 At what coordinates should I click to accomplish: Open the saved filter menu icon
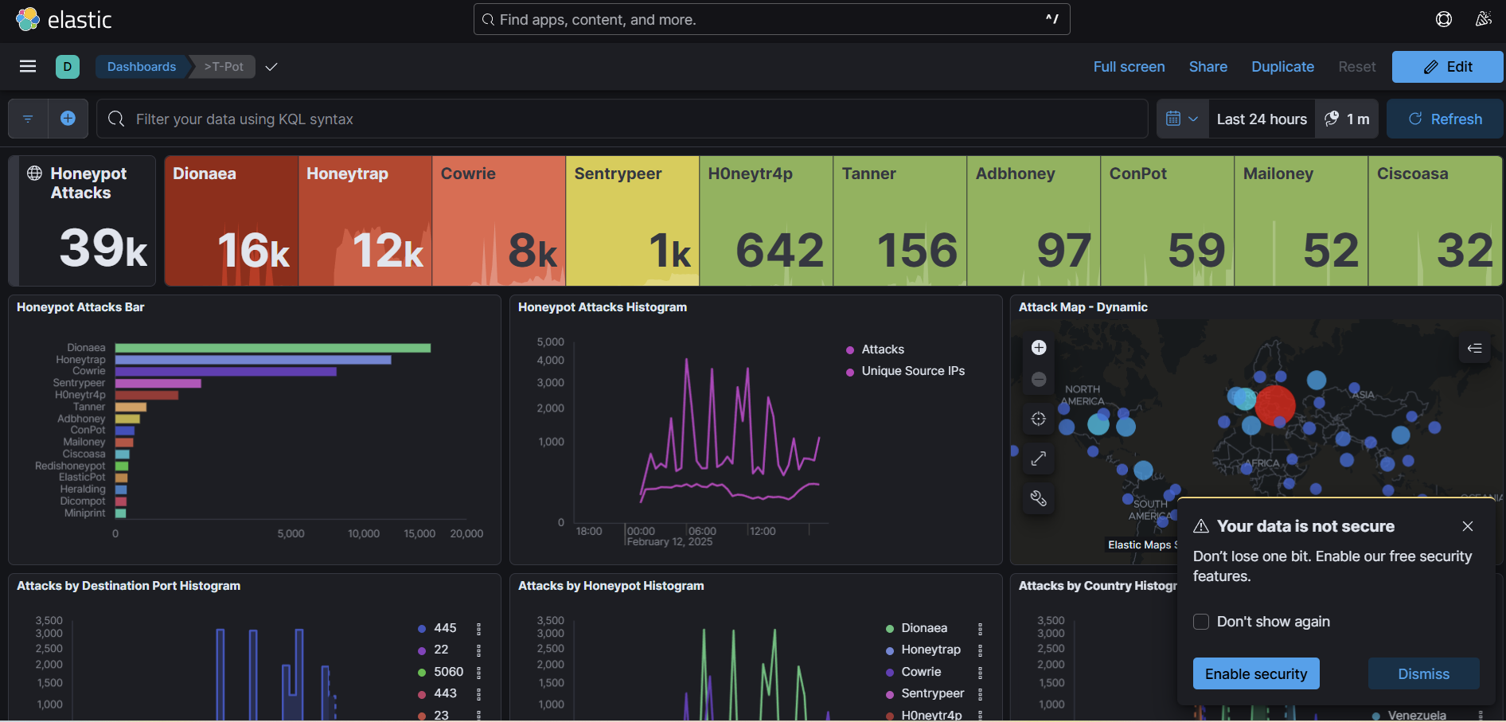pos(28,119)
